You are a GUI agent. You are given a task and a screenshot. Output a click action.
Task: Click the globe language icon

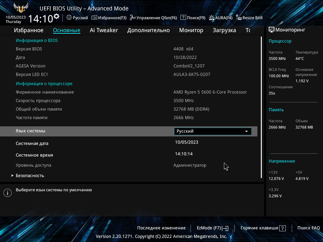69,18
